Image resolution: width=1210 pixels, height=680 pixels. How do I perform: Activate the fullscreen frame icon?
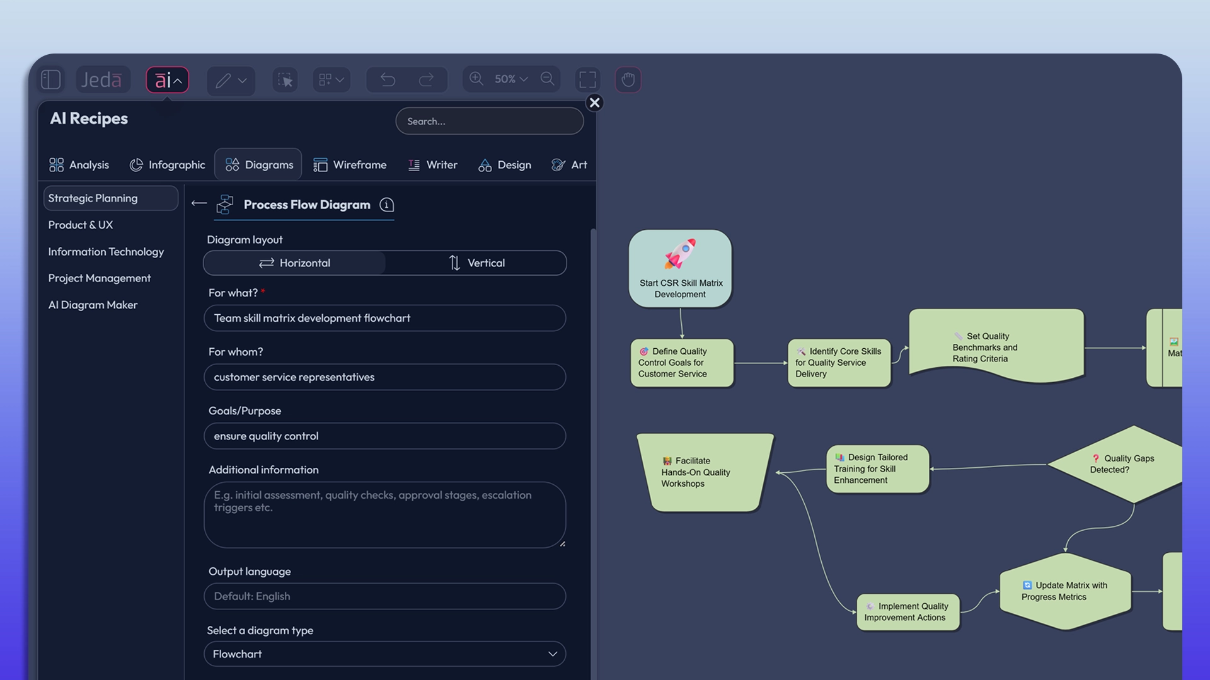coord(587,80)
